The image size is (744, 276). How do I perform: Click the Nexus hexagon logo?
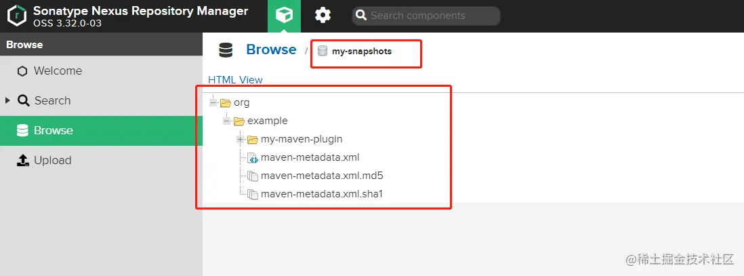tap(17, 16)
